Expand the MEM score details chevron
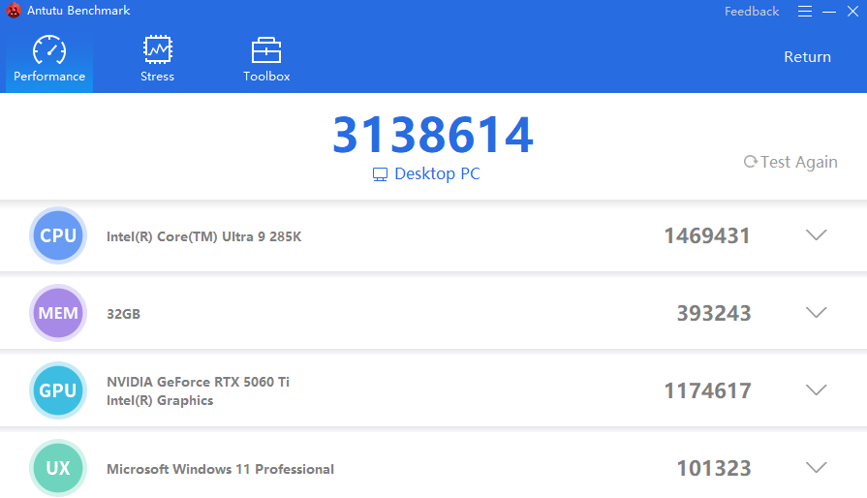 pyautogui.click(x=816, y=313)
